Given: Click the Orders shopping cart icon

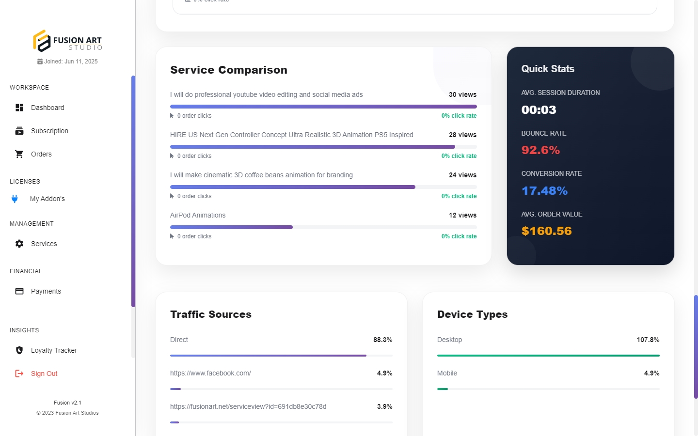Looking at the screenshot, I should [19, 154].
